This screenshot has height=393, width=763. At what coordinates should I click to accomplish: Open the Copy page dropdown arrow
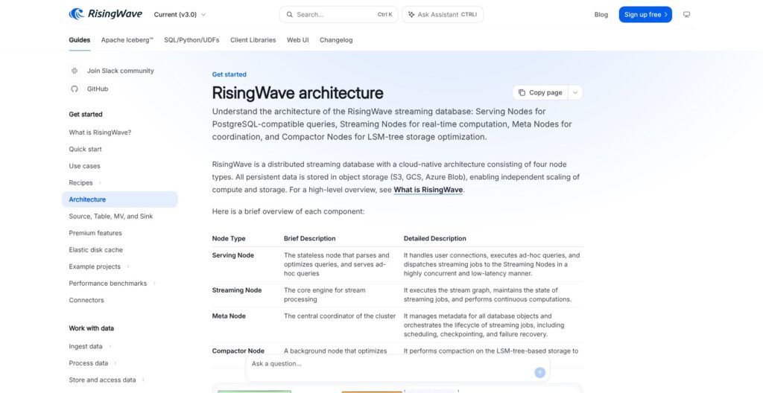pyautogui.click(x=575, y=92)
